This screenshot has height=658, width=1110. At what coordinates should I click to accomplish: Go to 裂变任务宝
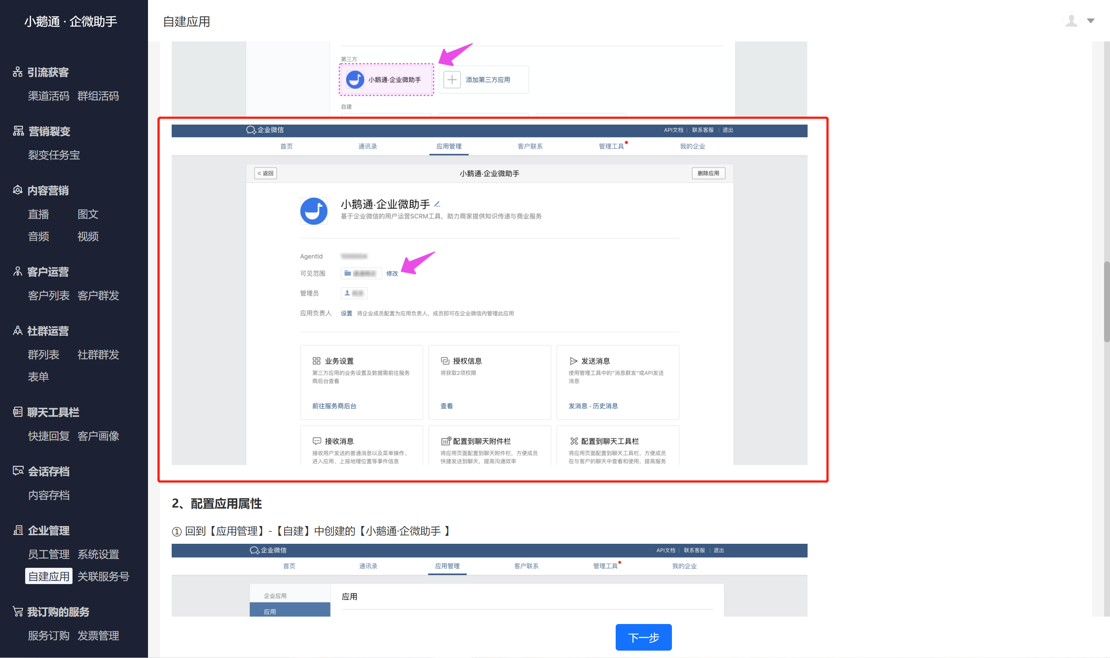tap(54, 155)
